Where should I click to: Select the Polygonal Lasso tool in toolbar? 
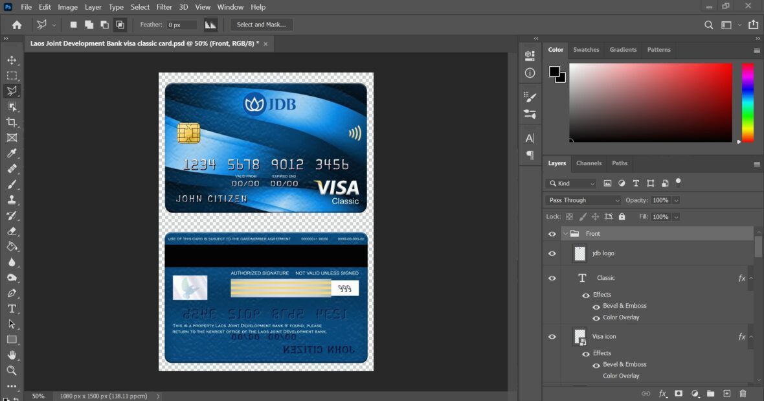[12, 91]
